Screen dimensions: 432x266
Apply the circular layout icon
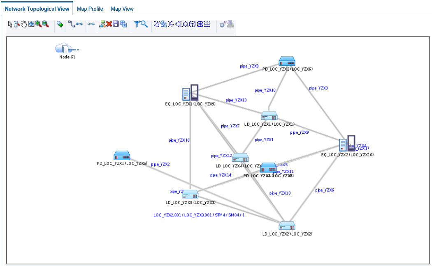click(x=192, y=24)
